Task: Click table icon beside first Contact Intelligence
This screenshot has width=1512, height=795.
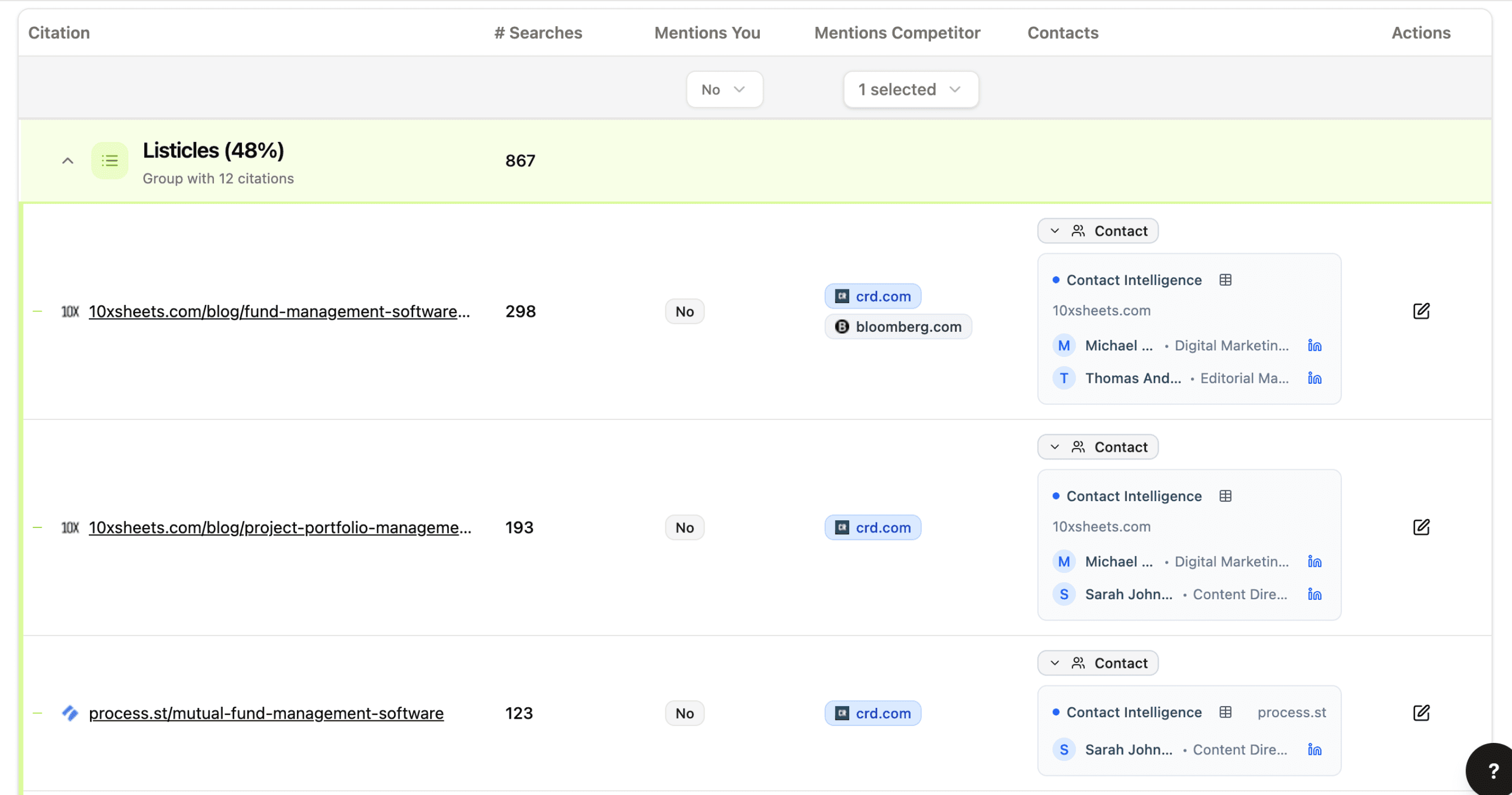Action: pos(1225,280)
